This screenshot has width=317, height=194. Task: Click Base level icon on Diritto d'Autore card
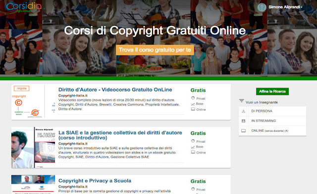[193, 104]
